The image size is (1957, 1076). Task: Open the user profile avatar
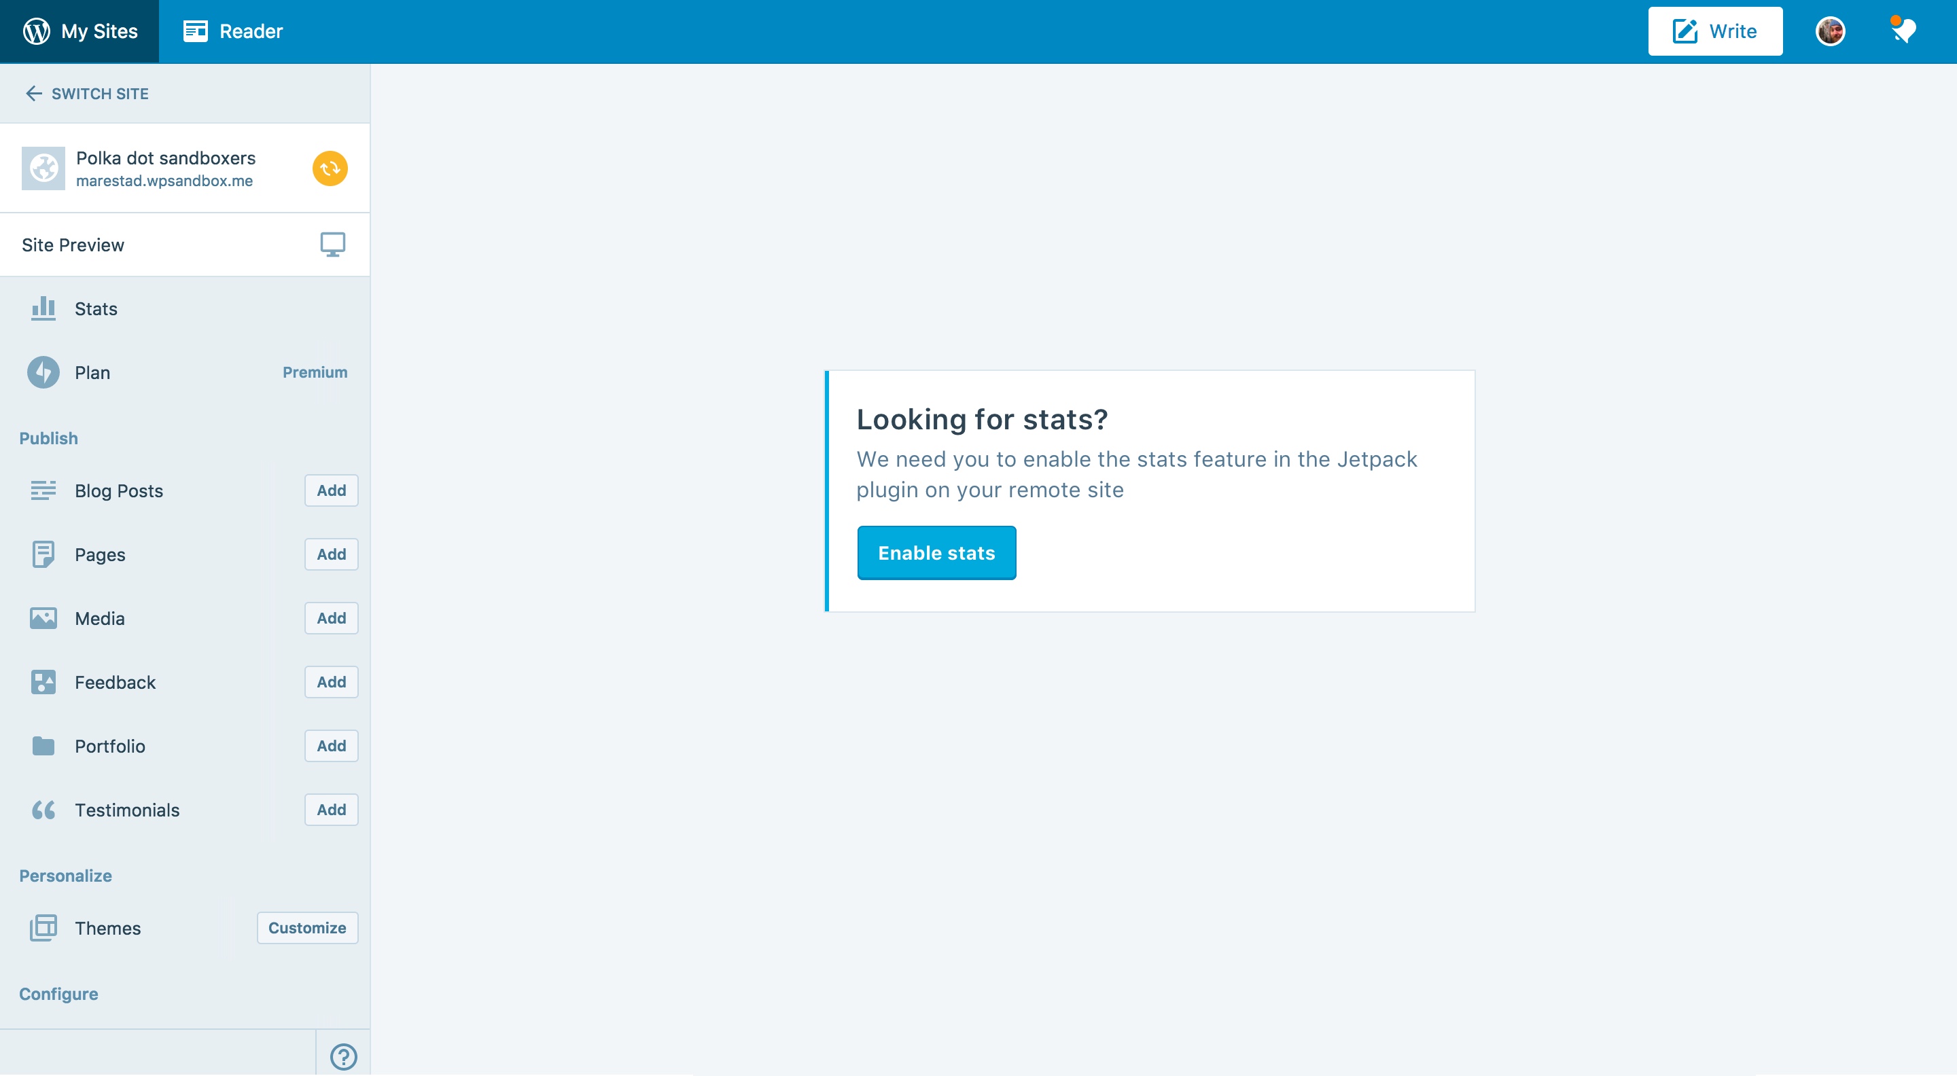pyautogui.click(x=1829, y=31)
